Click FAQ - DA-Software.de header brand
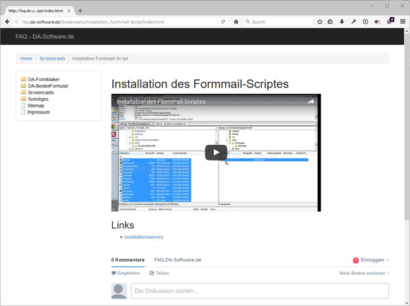 point(45,37)
